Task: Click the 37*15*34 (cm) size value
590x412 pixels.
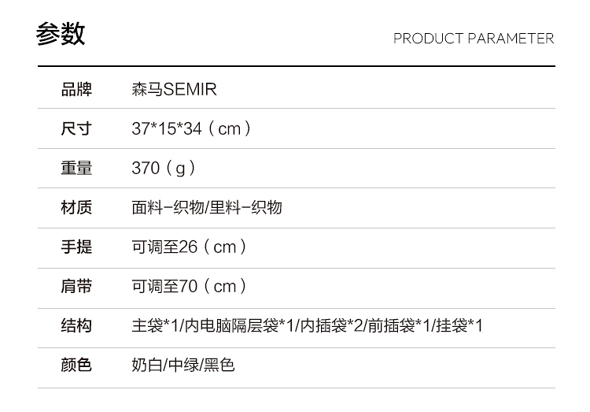Action: tap(191, 128)
